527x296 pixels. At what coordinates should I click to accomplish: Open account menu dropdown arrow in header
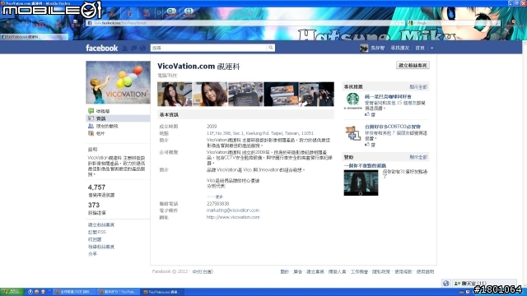click(x=431, y=48)
